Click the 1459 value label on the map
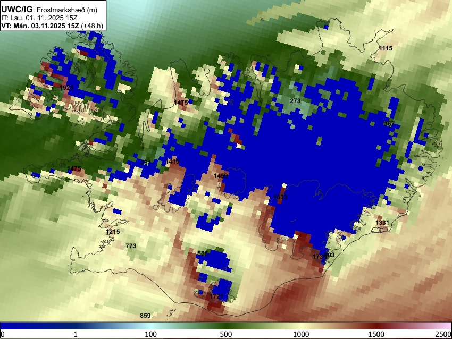 coord(221,176)
